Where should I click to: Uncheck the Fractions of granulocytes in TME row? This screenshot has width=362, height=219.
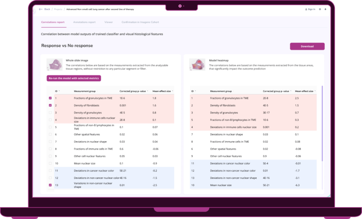point(50,98)
